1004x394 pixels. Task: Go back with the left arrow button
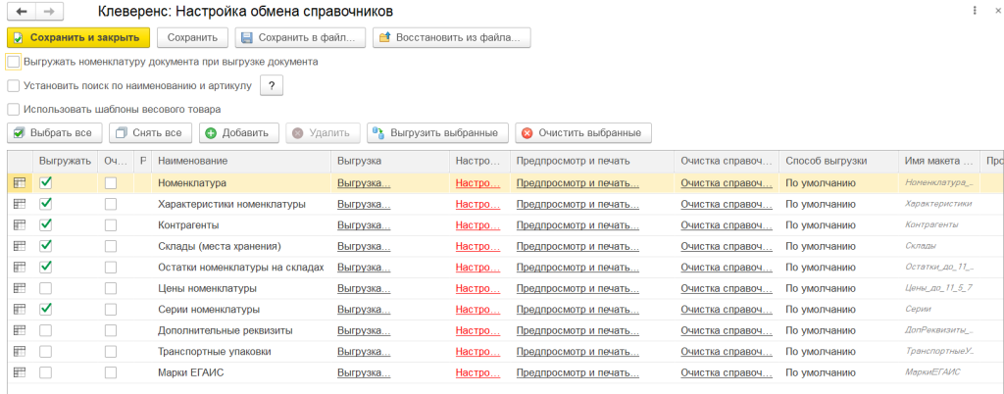[20, 12]
